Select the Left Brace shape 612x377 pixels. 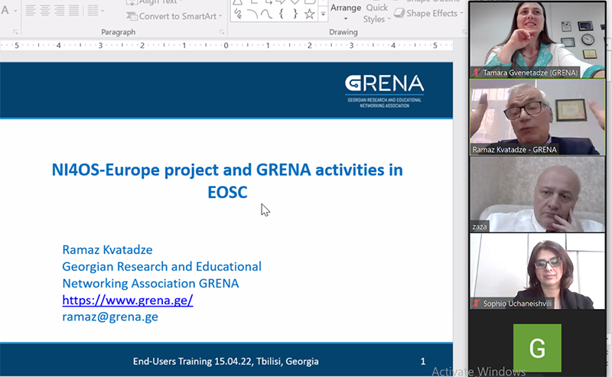click(x=281, y=15)
